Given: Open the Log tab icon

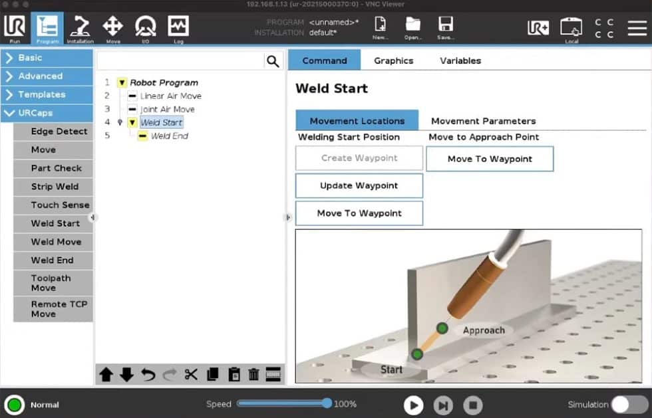Looking at the screenshot, I should click(x=178, y=29).
